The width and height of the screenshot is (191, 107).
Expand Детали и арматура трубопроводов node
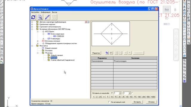32,22
